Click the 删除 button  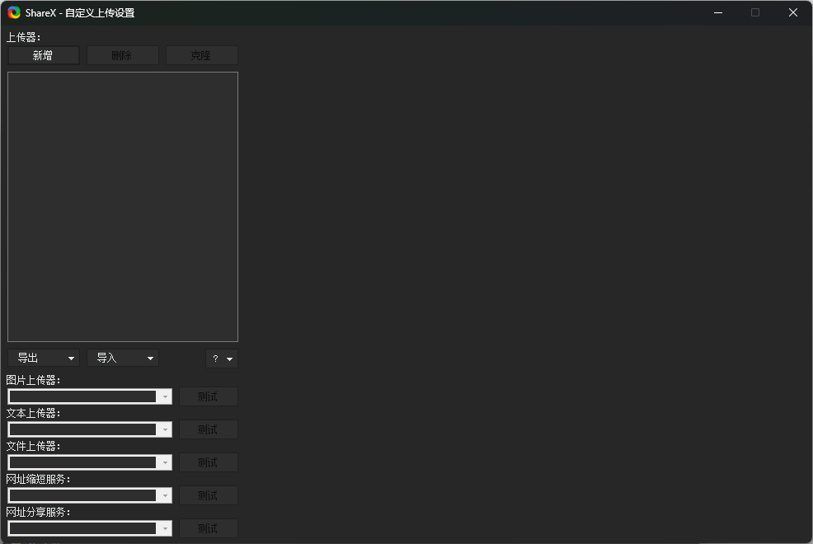pyautogui.click(x=122, y=55)
